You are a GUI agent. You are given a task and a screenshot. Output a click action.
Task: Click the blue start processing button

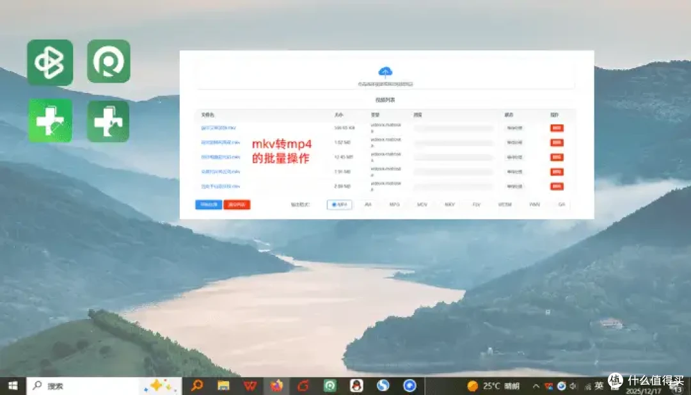tap(209, 205)
